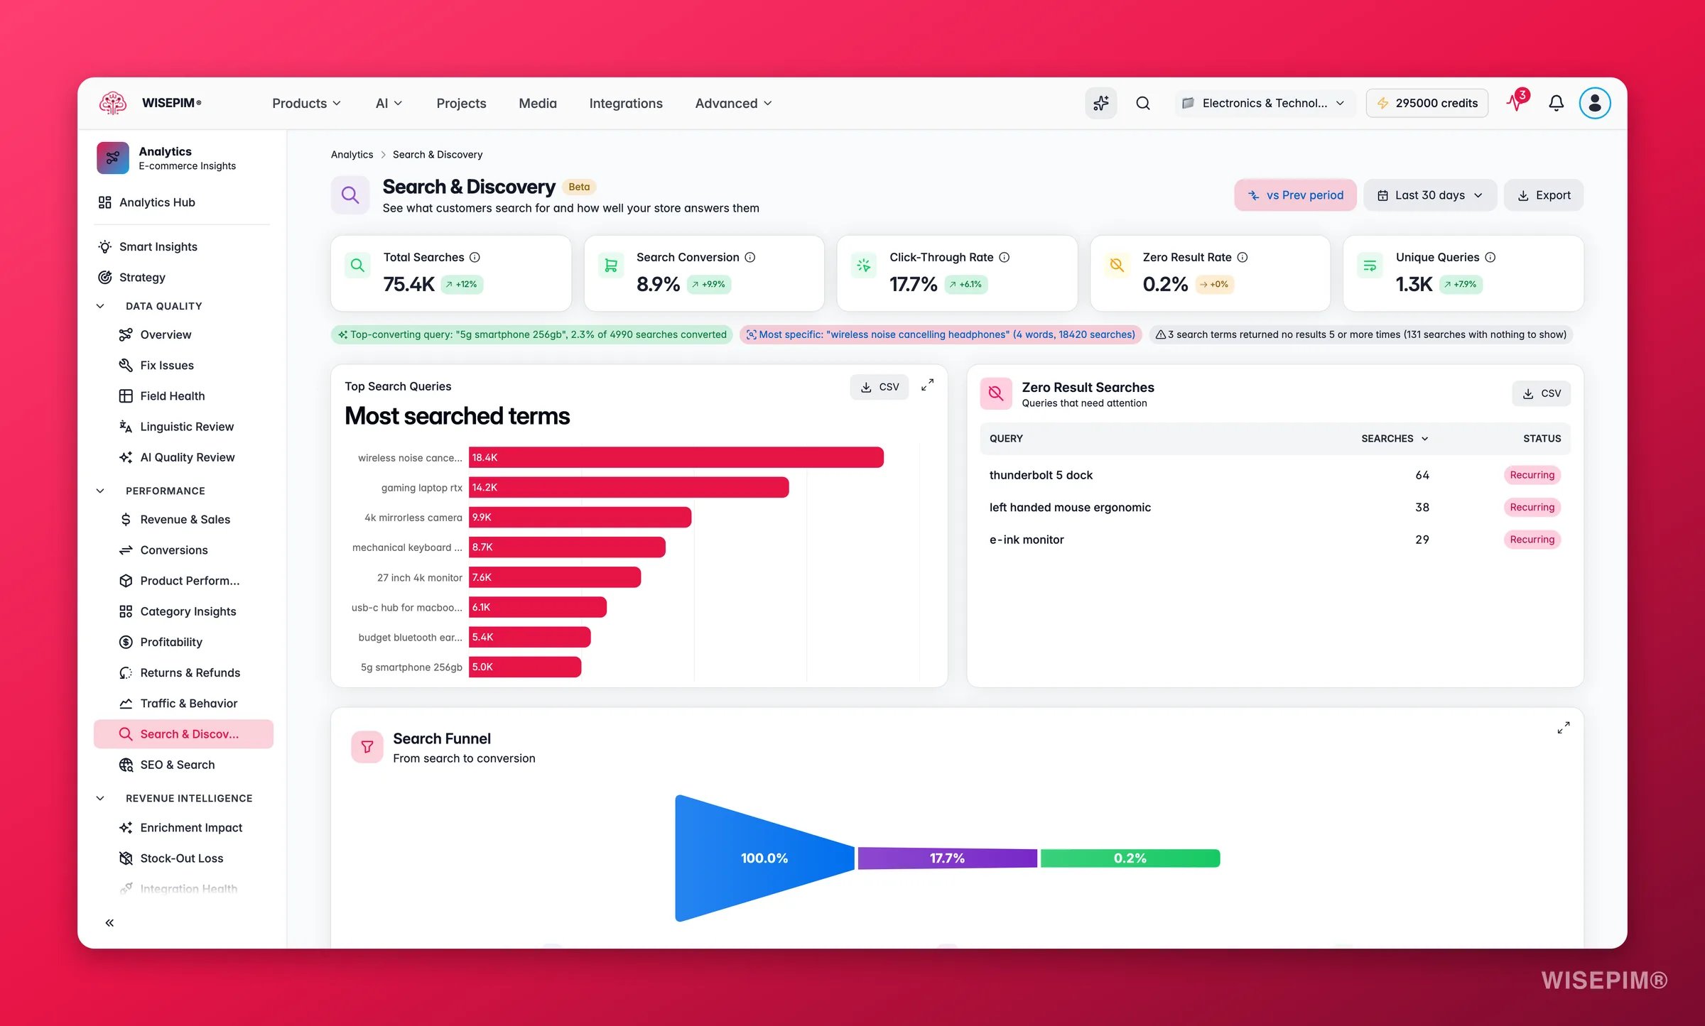Open the AI sparkle assistant icon
Screen dimensions: 1705x1026
[x=1100, y=103]
